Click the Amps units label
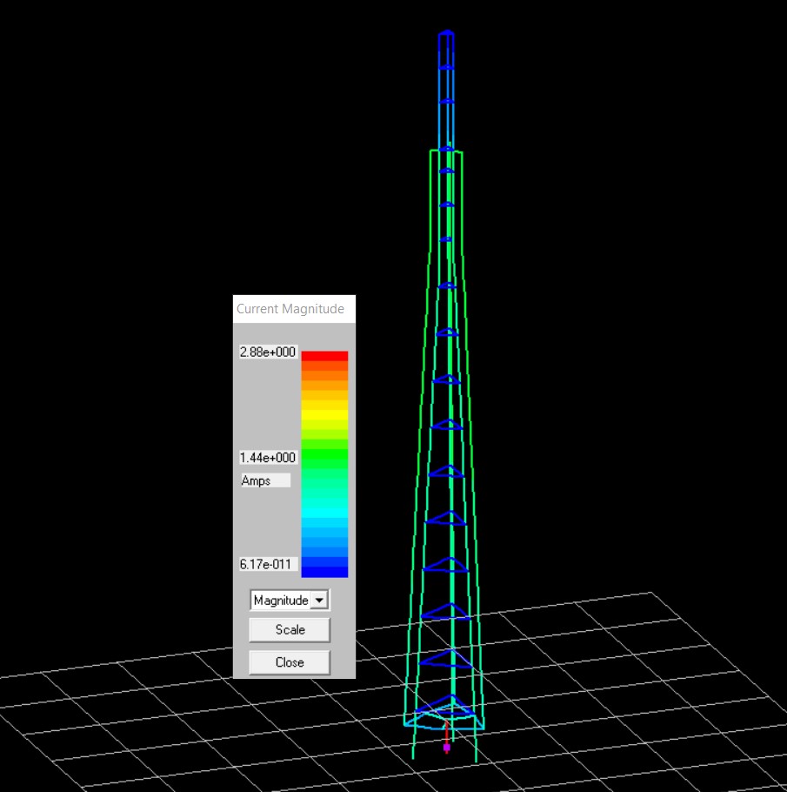787x792 pixels. pos(265,480)
